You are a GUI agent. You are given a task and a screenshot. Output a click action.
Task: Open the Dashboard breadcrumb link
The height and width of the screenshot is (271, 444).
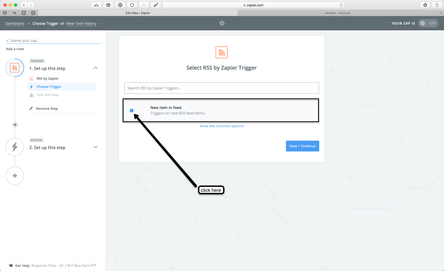[x=15, y=23]
